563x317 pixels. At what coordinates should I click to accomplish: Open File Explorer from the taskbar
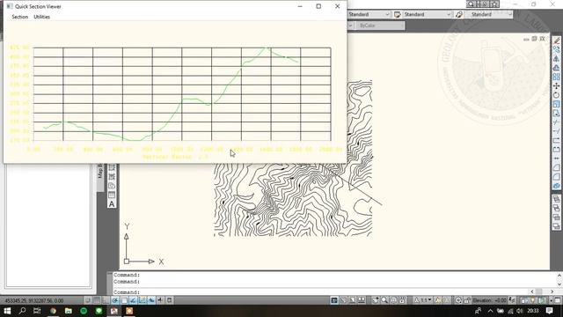(x=69, y=311)
